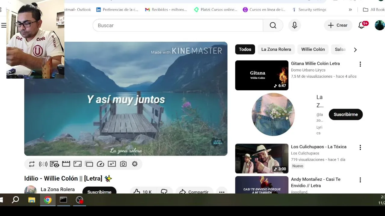The image size is (385, 216).
Task: Open the hamburger guide menu
Action: point(4,25)
